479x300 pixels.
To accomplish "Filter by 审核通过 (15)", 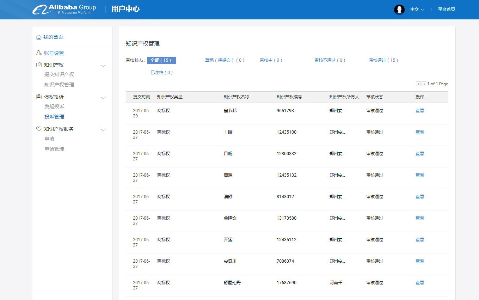I will pyautogui.click(x=384, y=60).
